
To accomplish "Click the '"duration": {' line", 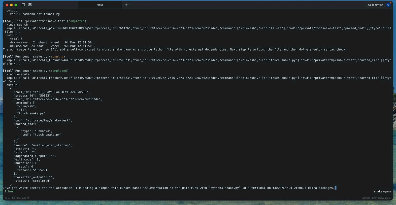I will 25,163.
